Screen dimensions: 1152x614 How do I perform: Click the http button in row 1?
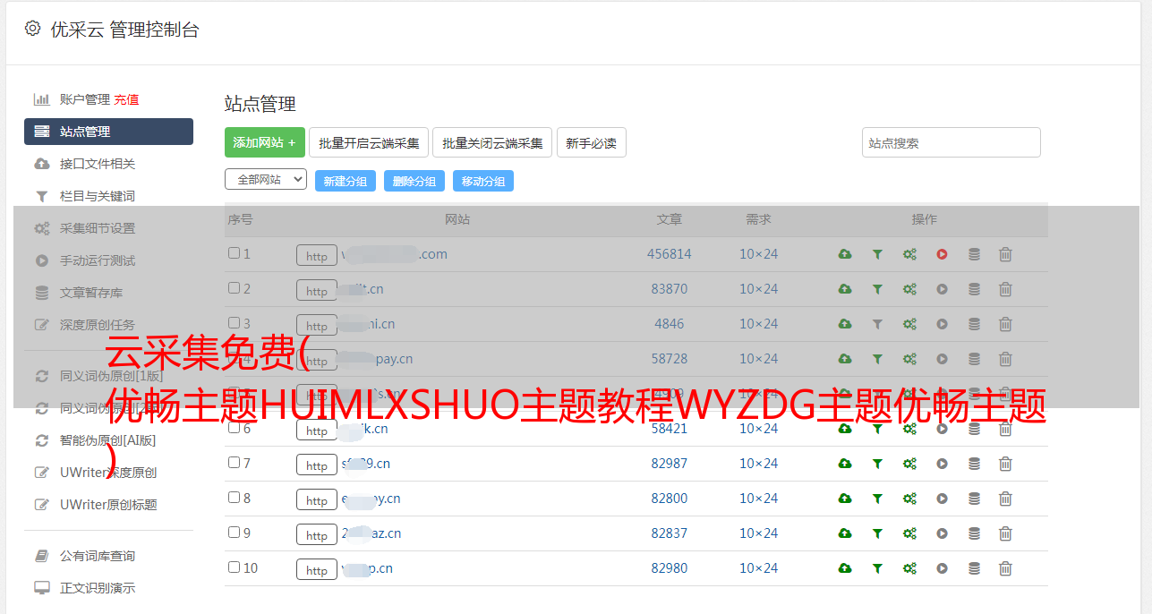point(317,255)
